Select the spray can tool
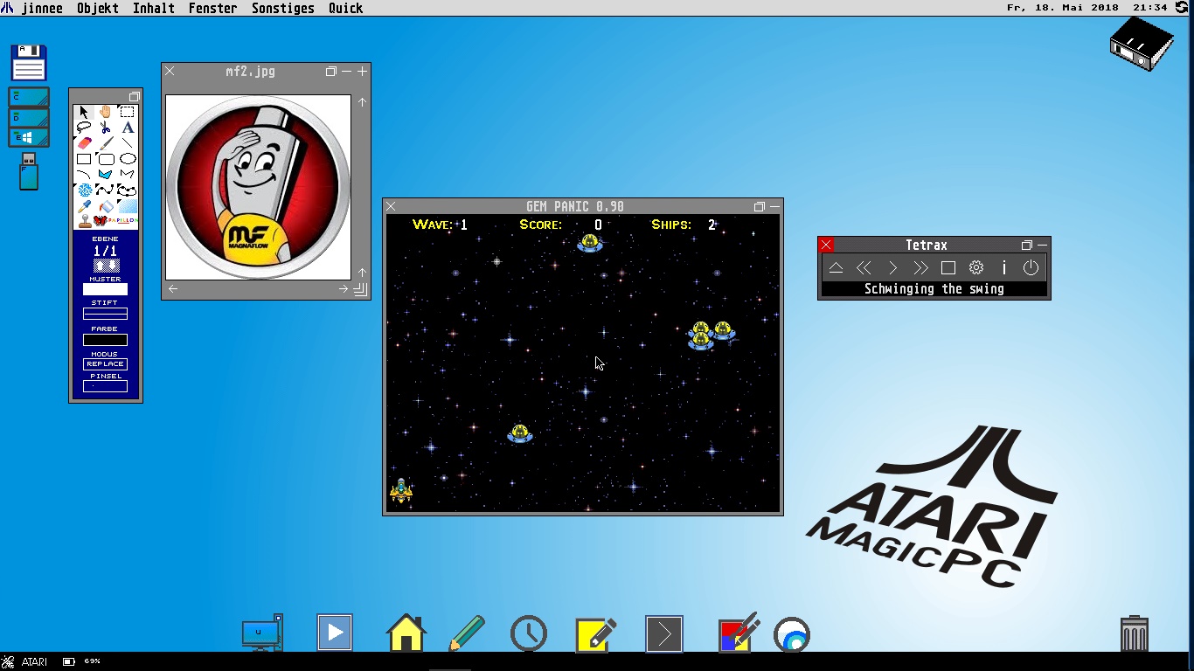This screenshot has width=1194, height=671. (84, 190)
